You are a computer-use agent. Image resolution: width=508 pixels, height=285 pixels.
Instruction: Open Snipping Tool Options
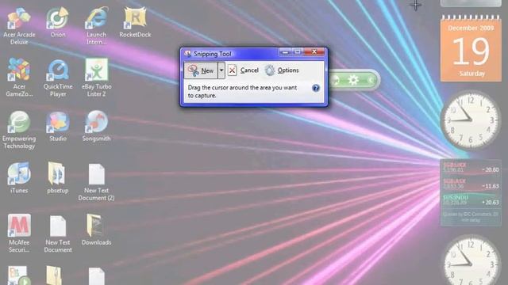point(282,70)
